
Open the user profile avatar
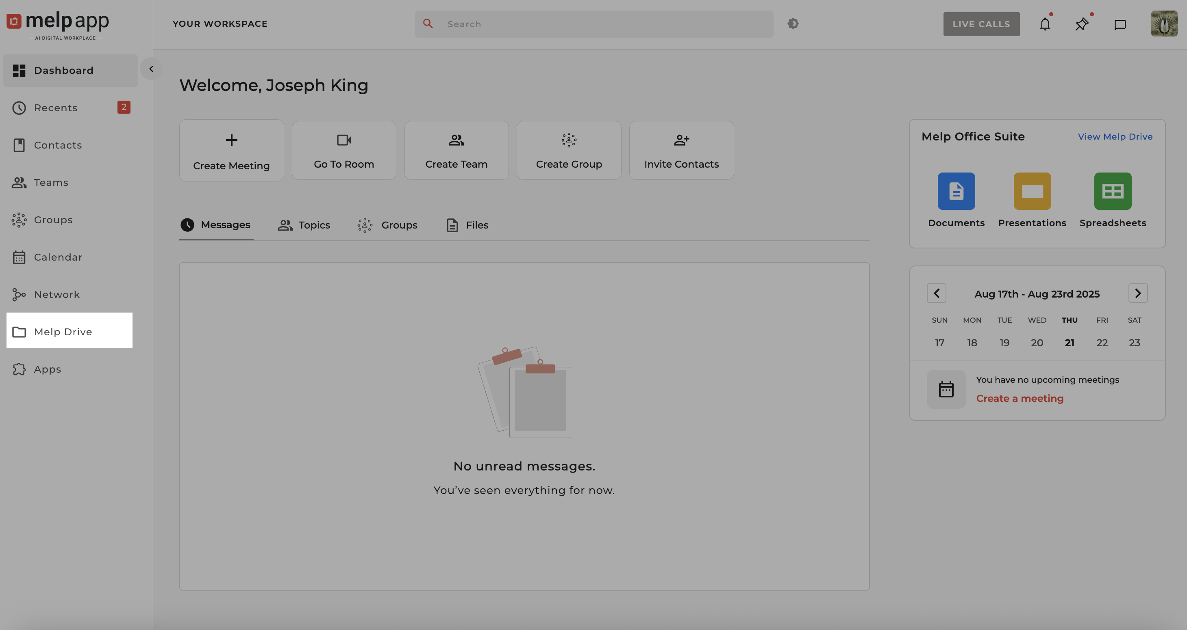coord(1163,24)
